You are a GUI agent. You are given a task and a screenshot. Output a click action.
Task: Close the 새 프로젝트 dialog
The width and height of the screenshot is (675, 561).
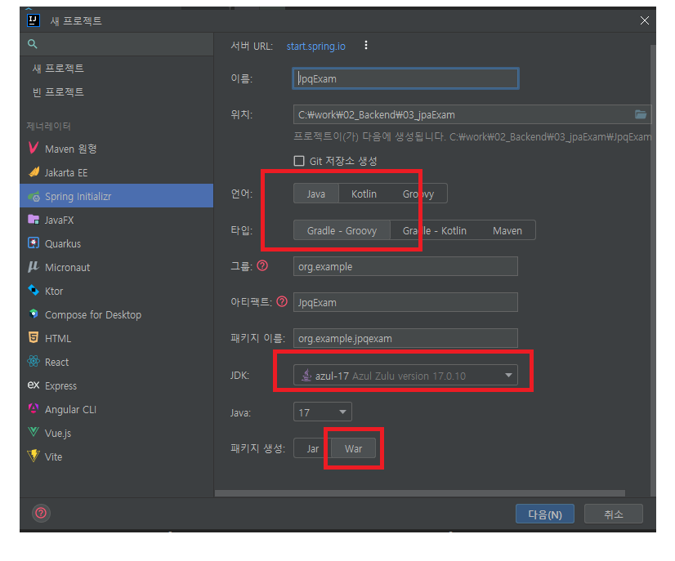point(645,20)
